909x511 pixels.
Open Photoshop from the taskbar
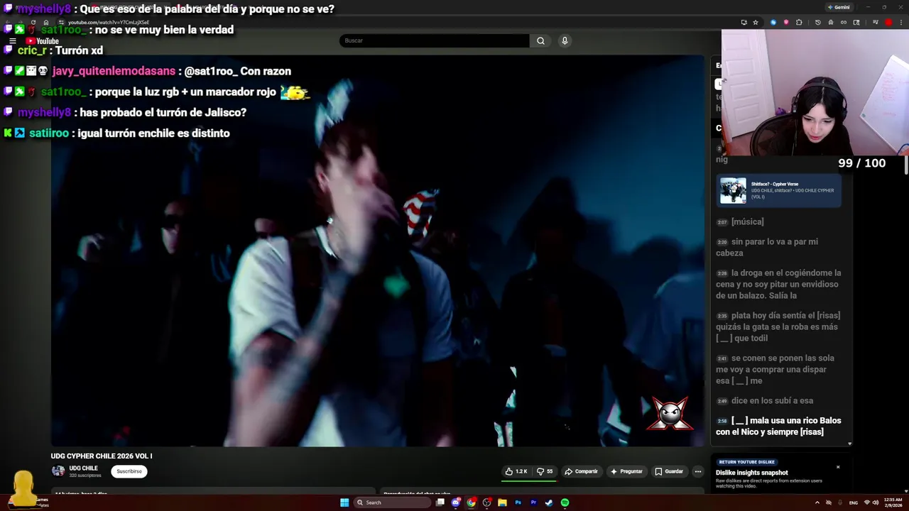[518, 502]
